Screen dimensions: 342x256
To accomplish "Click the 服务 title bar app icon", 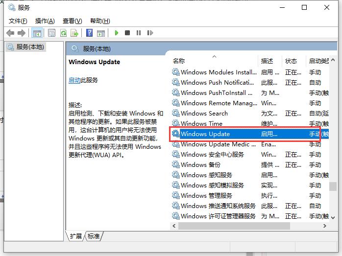I will tap(12, 8).
